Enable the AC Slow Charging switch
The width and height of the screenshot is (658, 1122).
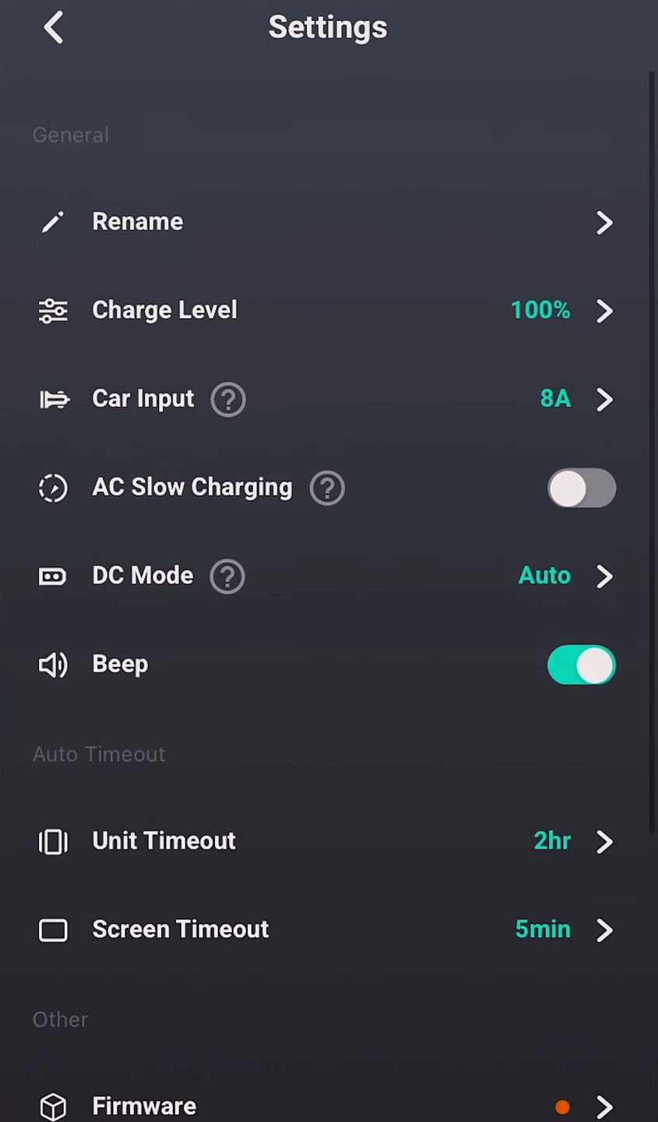pyautogui.click(x=582, y=489)
